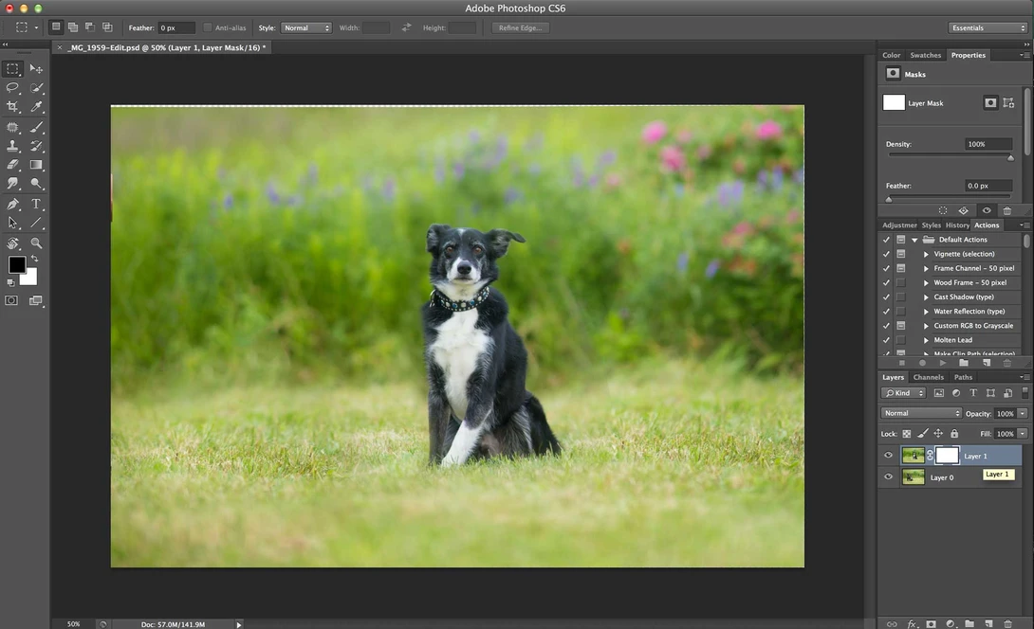Select the Lasso tool
Viewport: 1034px width, 629px height.
[x=12, y=87]
